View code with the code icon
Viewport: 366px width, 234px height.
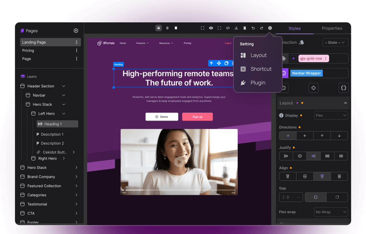228,28
